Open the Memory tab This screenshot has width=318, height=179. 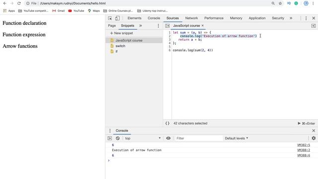pos(236,18)
